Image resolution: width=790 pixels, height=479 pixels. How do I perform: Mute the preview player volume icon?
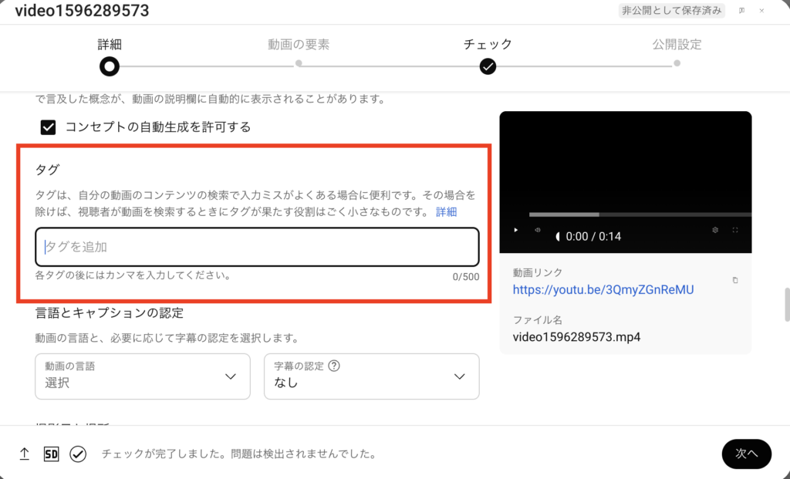[x=537, y=230]
